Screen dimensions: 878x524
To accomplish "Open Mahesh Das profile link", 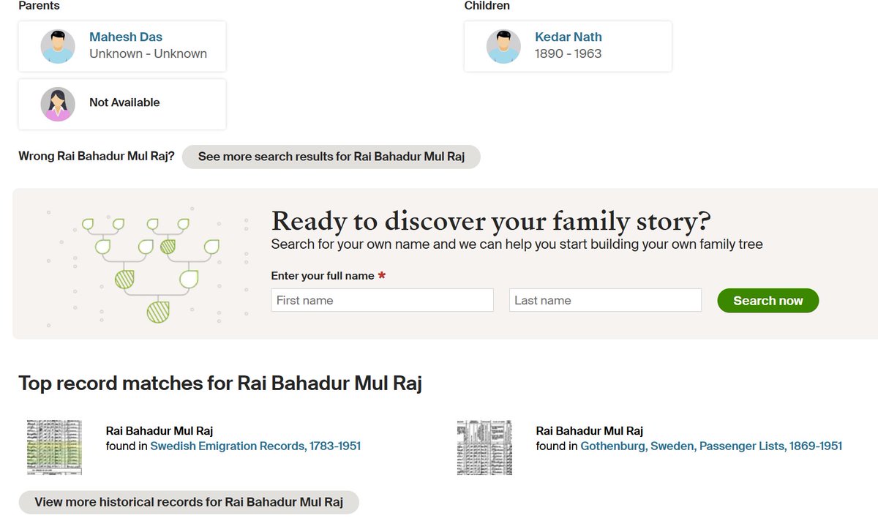I will coord(124,37).
